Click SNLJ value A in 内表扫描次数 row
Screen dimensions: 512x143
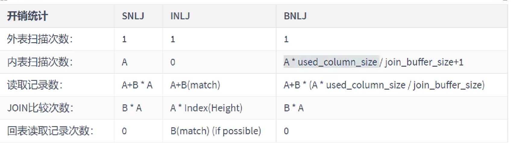(x=124, y=62)
